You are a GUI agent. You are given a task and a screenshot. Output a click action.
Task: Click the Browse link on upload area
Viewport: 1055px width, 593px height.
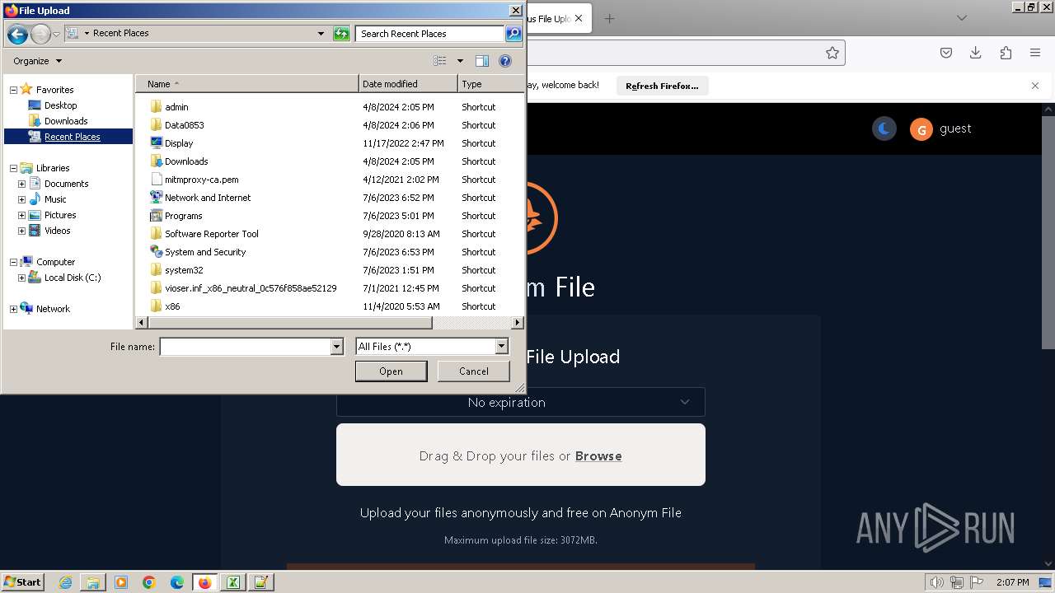(598, 456)
